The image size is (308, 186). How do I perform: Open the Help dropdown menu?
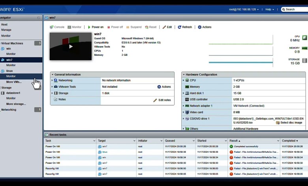click(x=270, y=9)
